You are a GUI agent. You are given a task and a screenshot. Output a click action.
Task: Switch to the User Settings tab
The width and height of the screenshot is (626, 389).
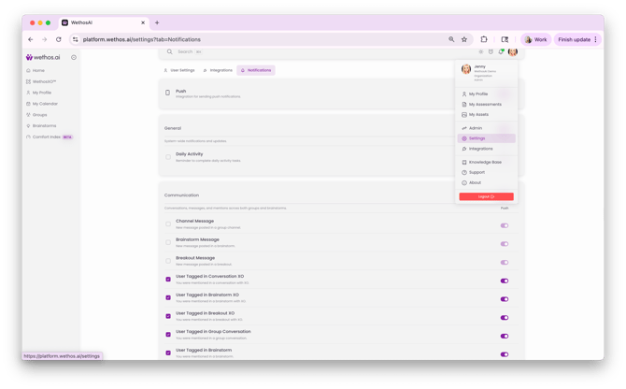pos(179,70)
